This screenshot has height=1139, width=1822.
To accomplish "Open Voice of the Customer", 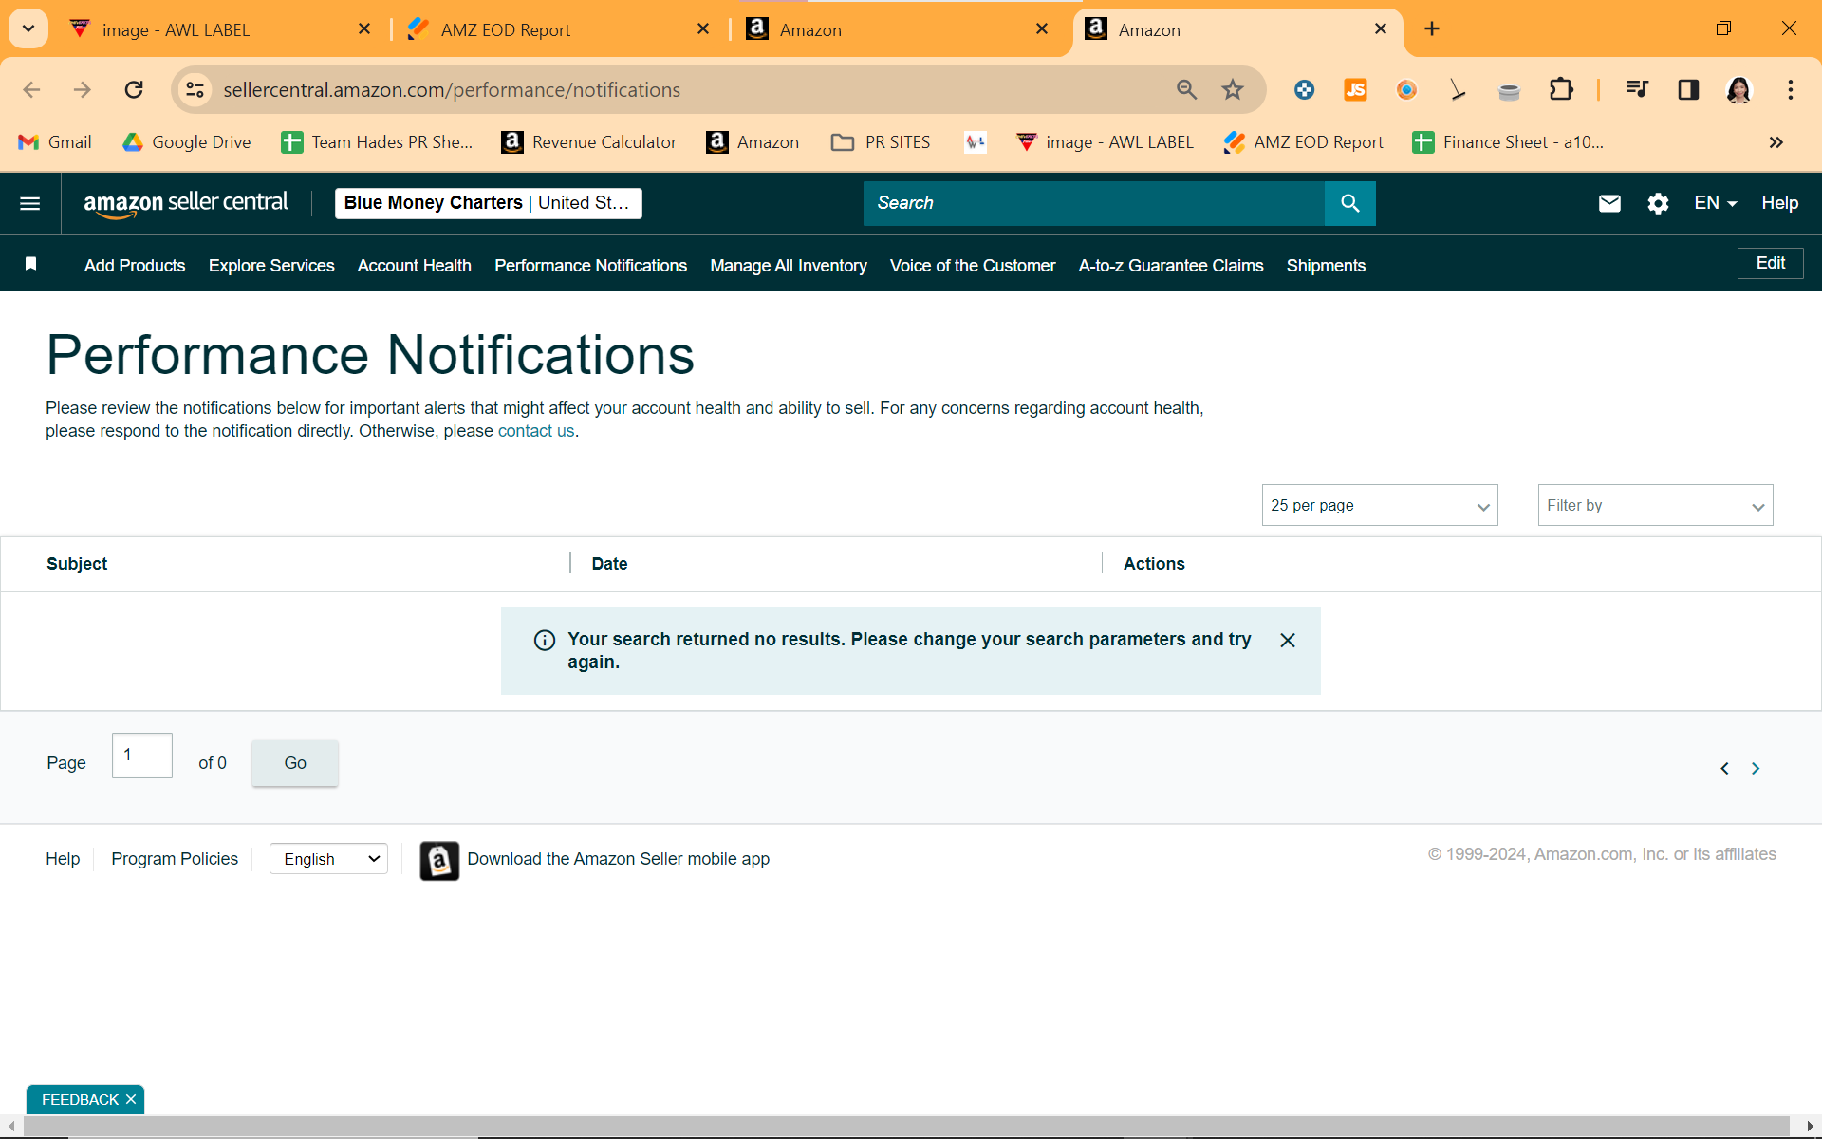I will point(972,266).
